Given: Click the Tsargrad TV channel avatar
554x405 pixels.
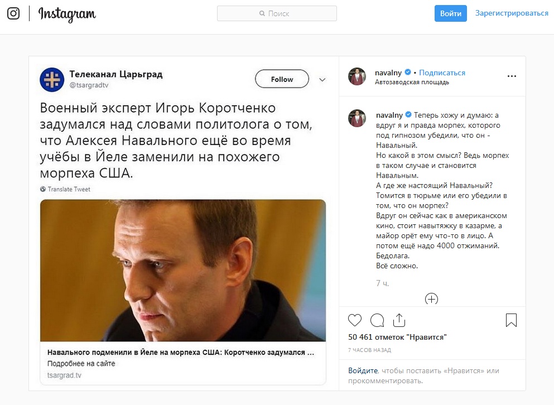Looking at the screenshot, I should pos(52,79).
